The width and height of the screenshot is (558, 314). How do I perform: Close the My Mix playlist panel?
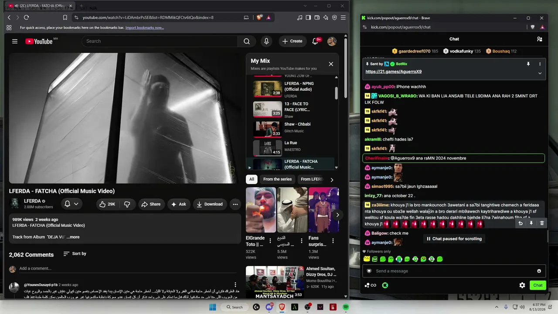[331, 64]
